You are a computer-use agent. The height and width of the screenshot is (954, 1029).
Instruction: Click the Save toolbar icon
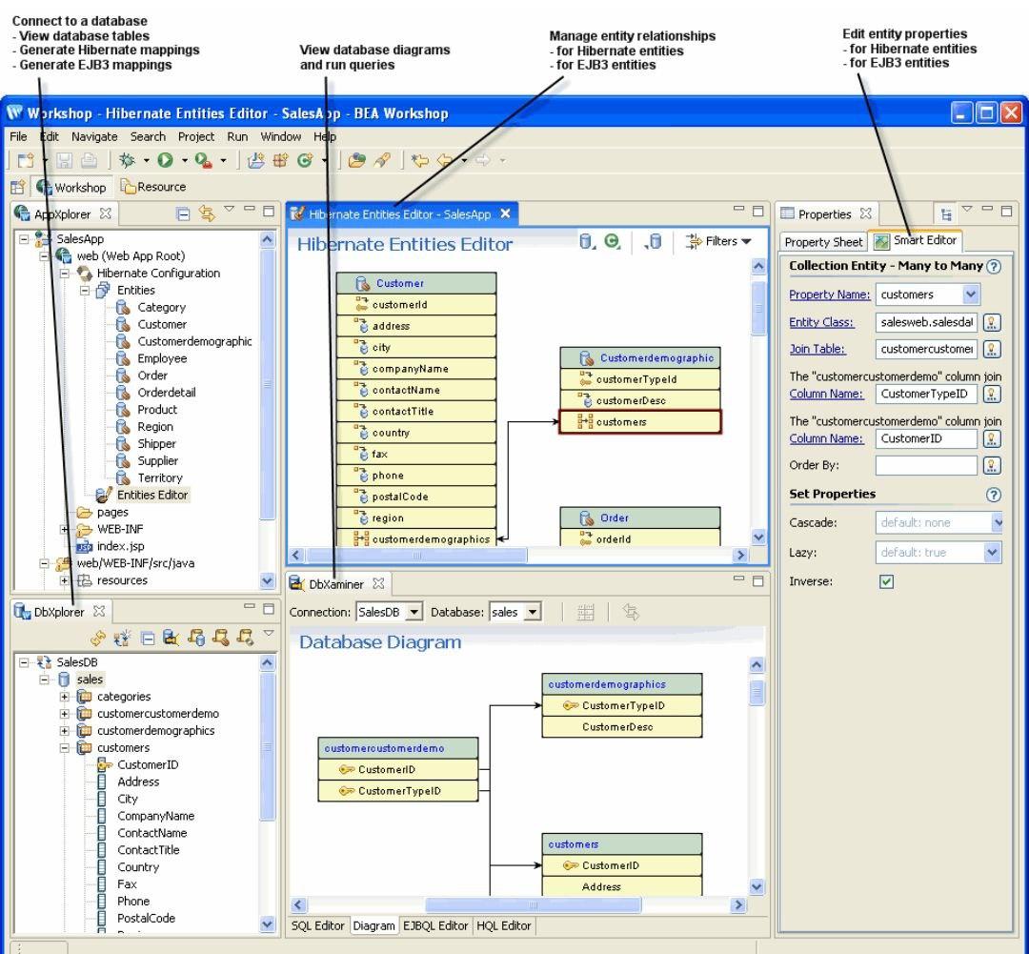64,159
